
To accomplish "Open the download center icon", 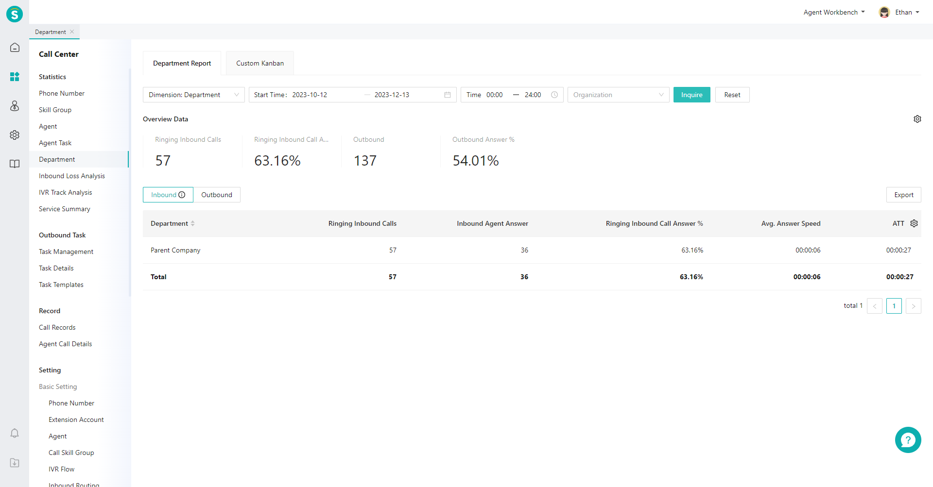I will [15, 463].
